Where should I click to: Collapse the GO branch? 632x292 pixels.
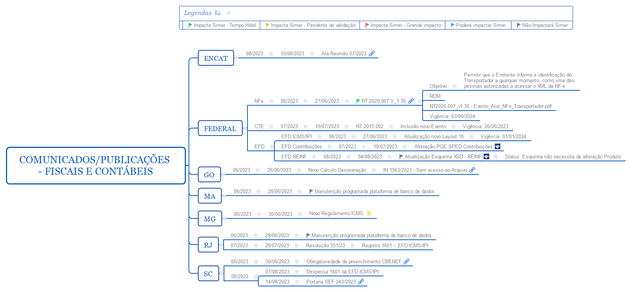point(223,174)
